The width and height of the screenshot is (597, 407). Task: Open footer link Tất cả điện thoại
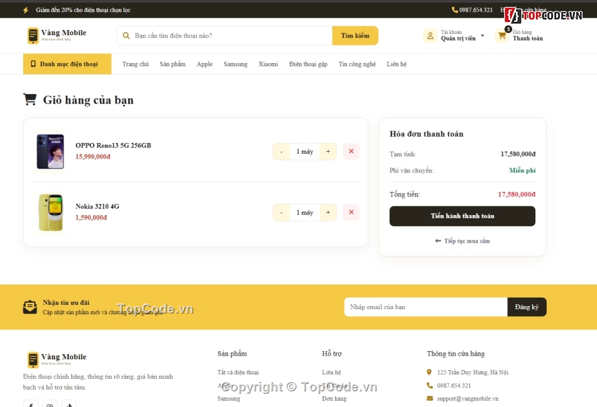pyautogui.click(x=238, y=372)
